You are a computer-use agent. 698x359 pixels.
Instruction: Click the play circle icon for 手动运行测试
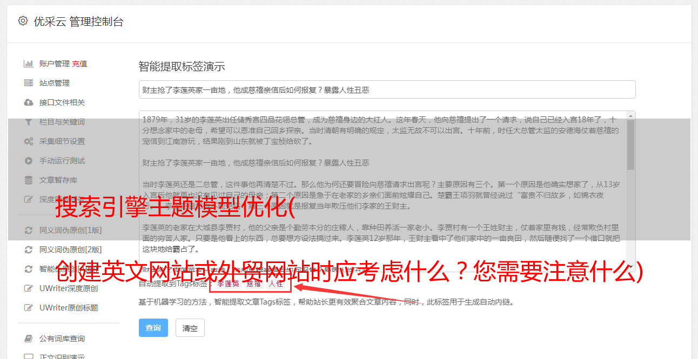pos(29,161)
